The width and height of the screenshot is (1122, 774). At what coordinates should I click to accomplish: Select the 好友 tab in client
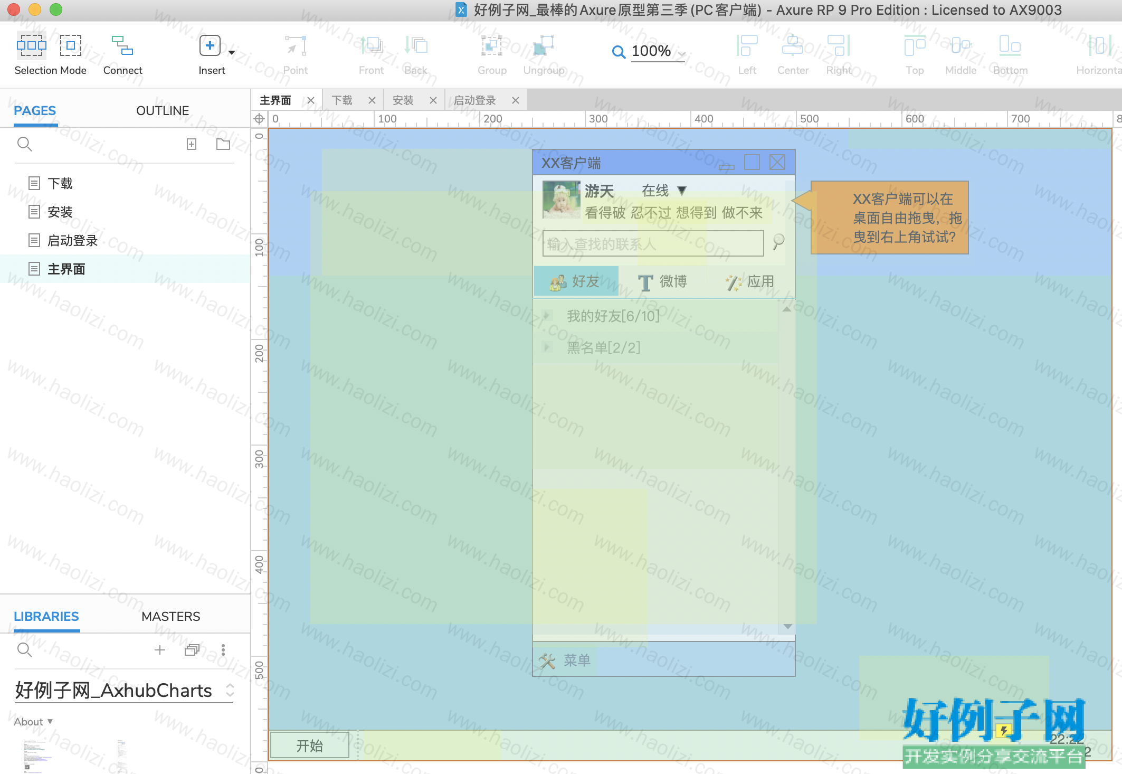[576, 281]
